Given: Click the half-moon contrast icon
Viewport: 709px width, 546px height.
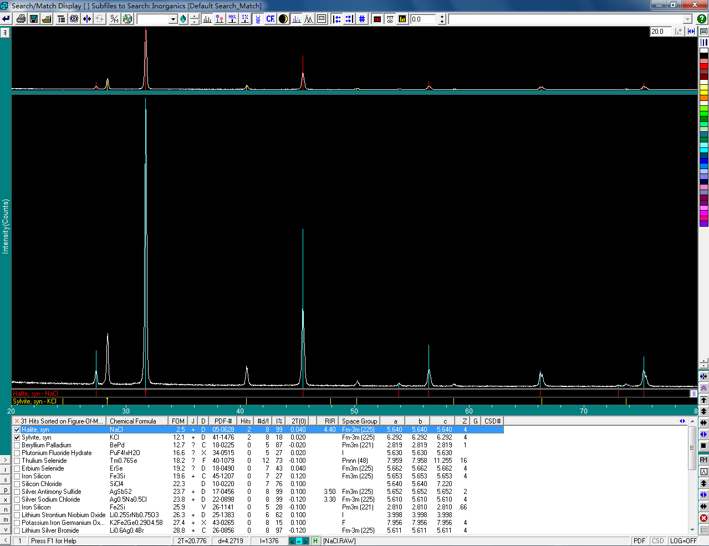Looking at the screenshot, I should (x=283, y=19).
